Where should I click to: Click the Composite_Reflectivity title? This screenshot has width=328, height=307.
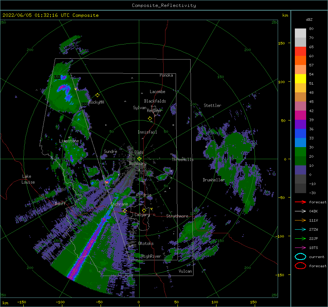pos(164,5)
